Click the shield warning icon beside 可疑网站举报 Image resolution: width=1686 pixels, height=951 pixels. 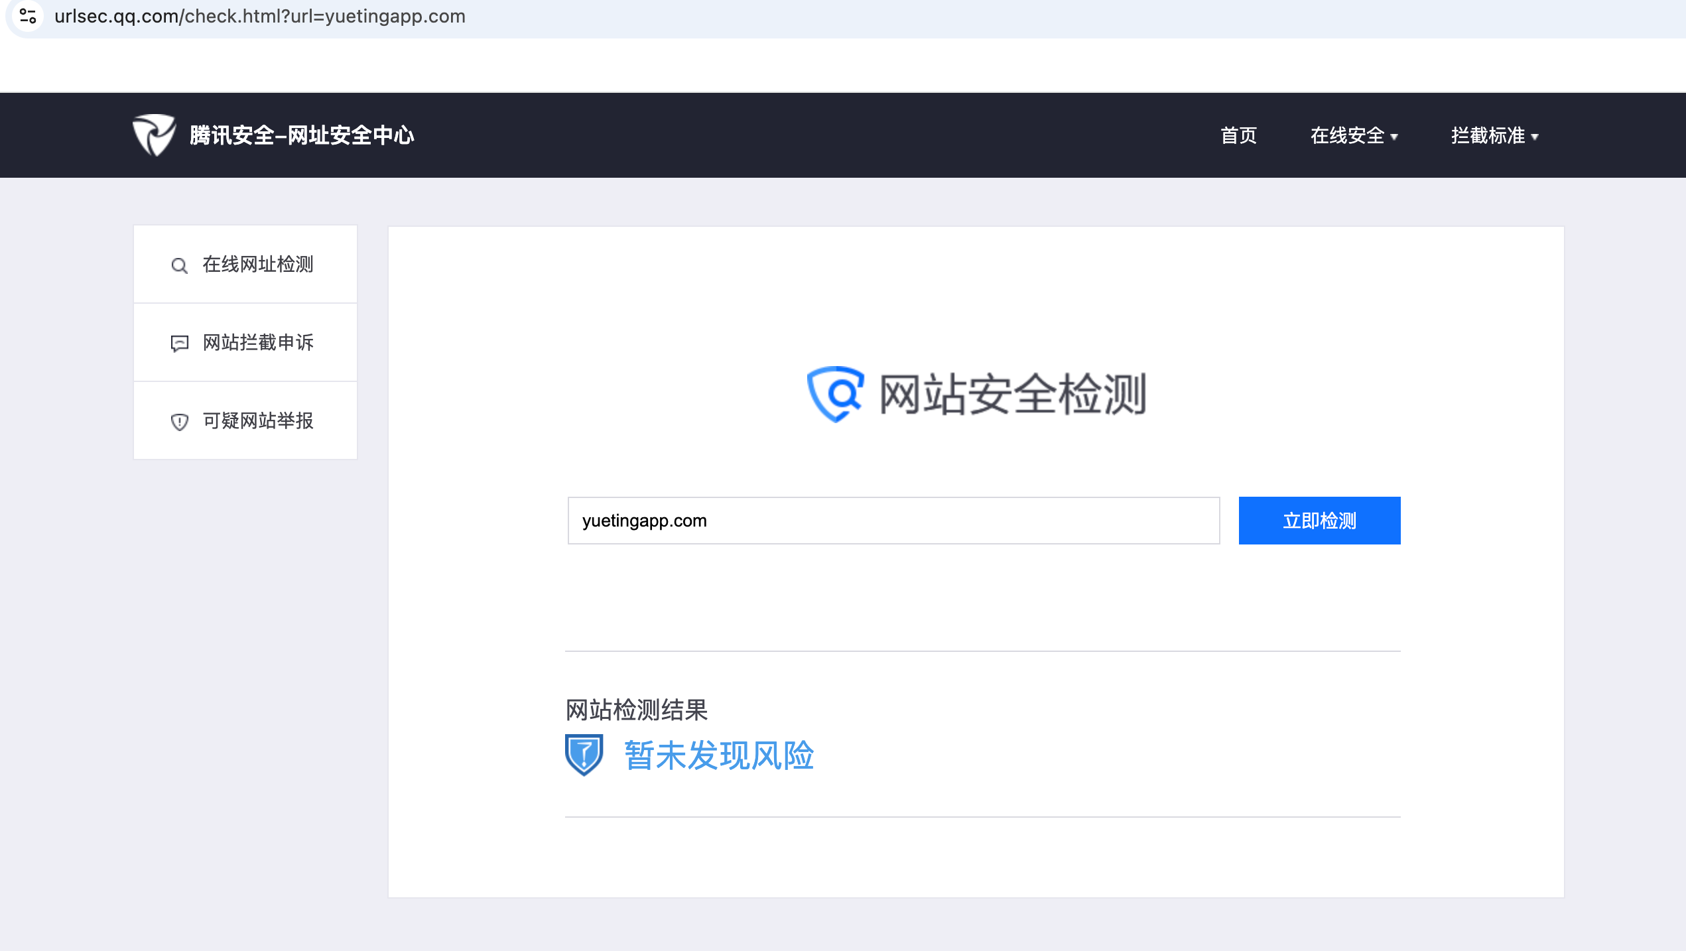[x=179, y=422]
